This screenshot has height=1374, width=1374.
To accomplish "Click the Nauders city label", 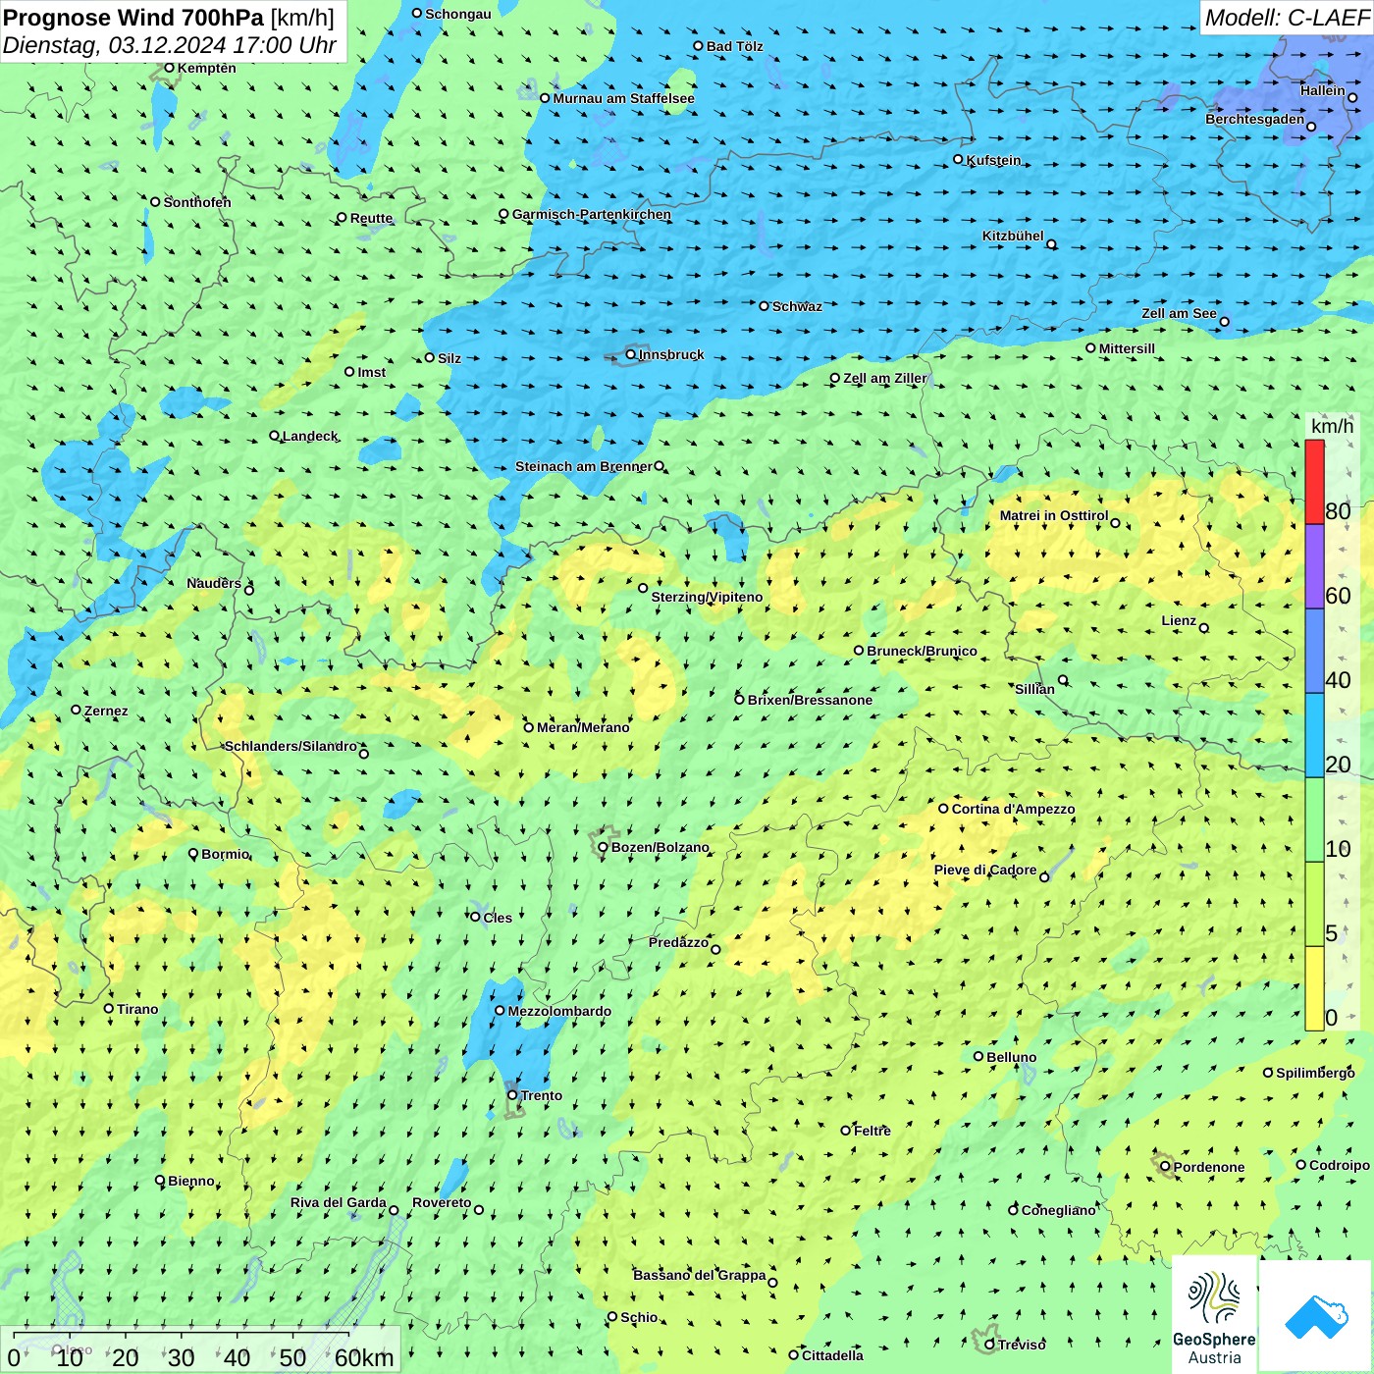I will tap(214, 583).
